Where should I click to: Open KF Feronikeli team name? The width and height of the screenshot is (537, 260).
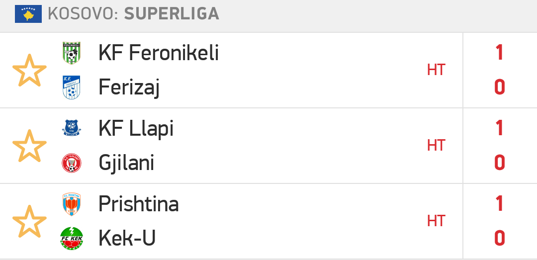[159, 53]
